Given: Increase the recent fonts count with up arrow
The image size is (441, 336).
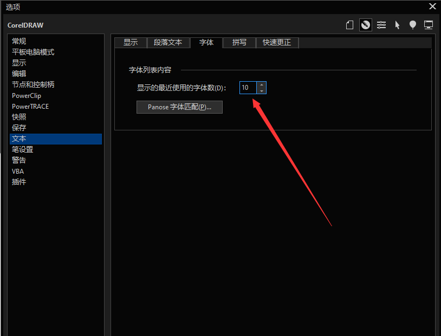Looking at the screenshot, I should coord(262,84).
